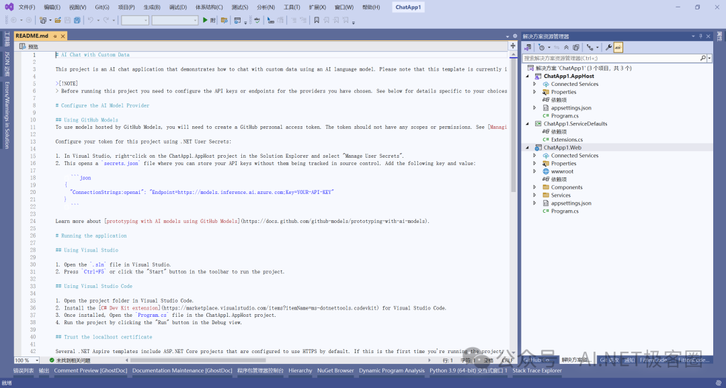The width and height of the screenshot is (726, 388).
Task: Click the Hierarchy bottom tab
Action: tap(300, 371)
